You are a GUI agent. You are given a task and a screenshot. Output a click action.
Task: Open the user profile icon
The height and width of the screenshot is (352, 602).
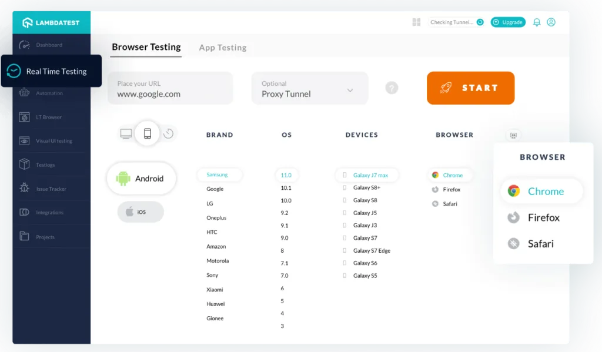point(551,22)
